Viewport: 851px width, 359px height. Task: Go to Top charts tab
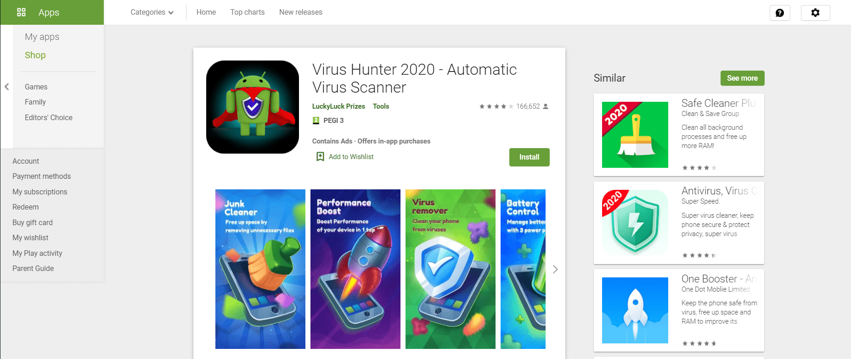pos(248,12)
